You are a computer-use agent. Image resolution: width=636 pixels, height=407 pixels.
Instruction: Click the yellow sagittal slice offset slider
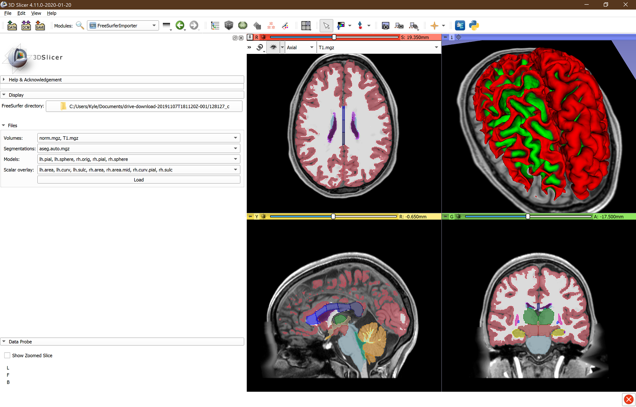pos(333,217)
